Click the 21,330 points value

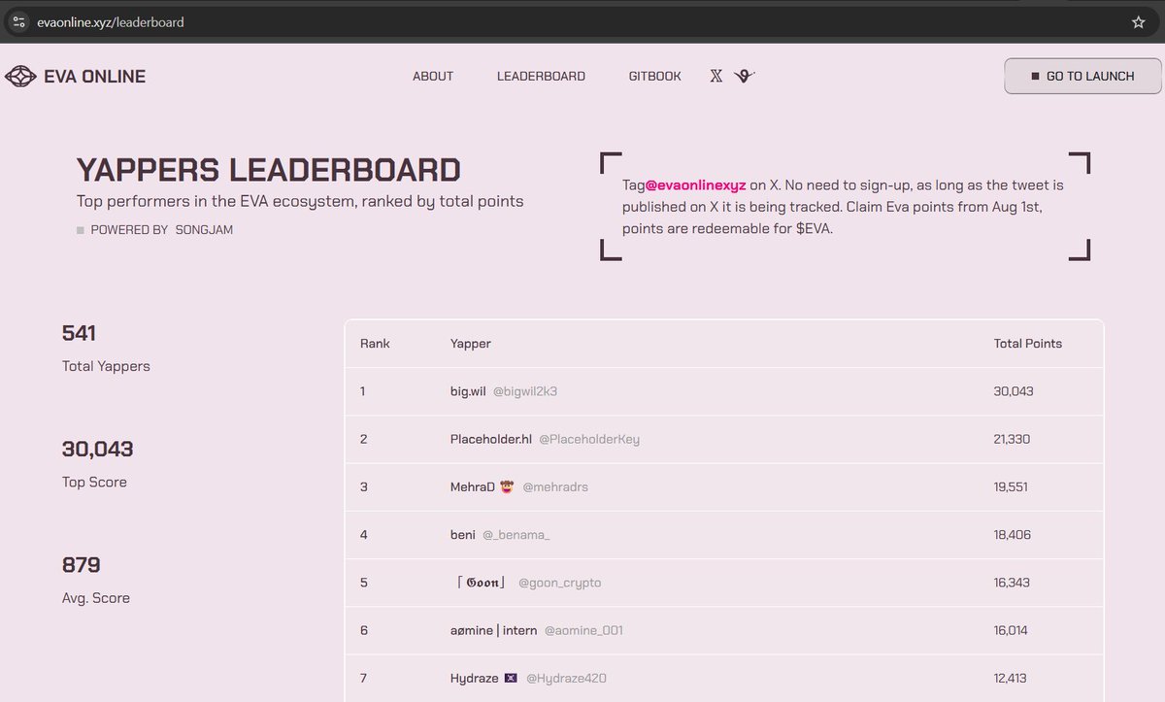point(1013,439)
